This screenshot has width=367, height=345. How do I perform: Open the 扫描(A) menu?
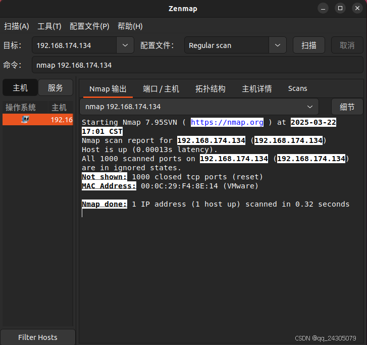[x=17, y=26]
